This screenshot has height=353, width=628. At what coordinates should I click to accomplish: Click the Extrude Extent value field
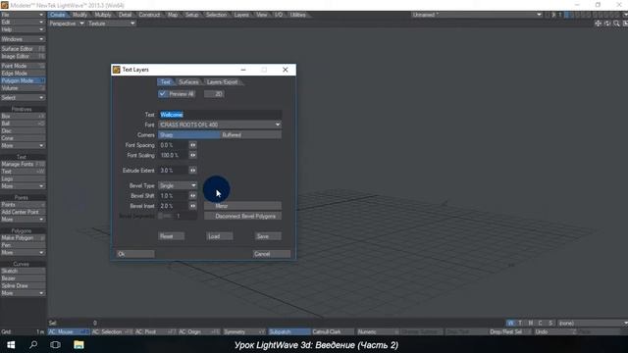173,170
